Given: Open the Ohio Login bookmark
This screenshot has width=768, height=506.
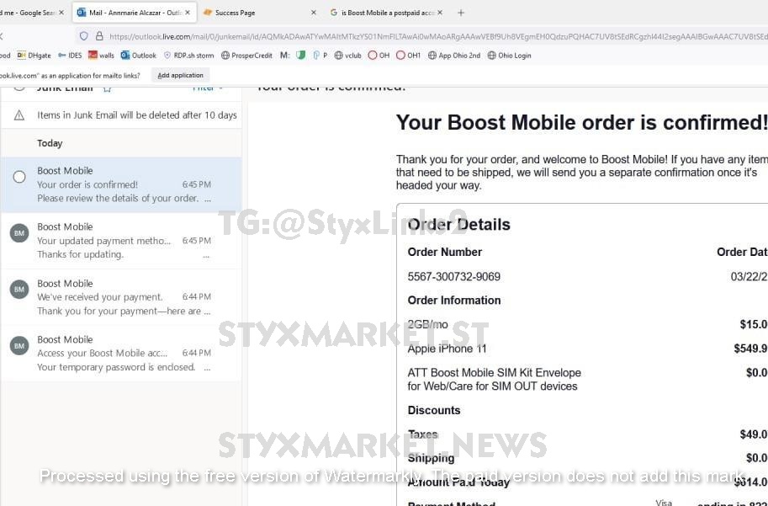Looking at the screenshot, I should tap(510, 56).
